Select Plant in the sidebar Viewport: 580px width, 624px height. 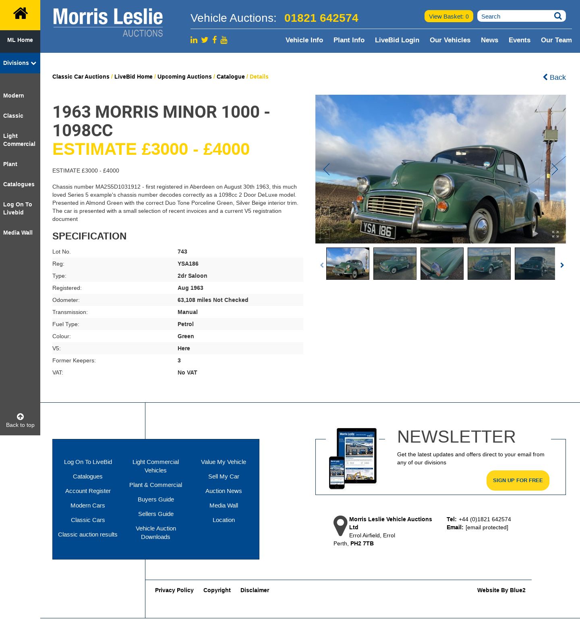[10, 164]
